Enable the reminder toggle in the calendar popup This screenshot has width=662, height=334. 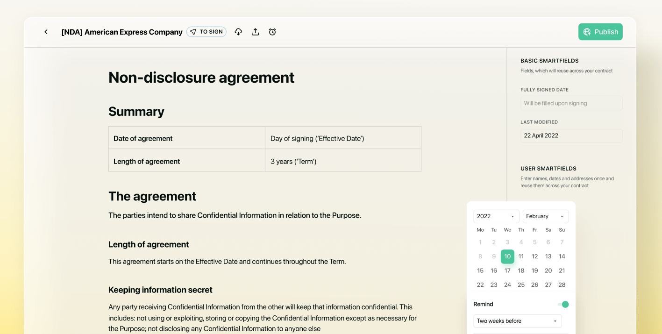[x=563, y=304]
